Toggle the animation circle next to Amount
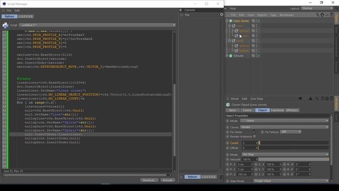Screen dimensions: 339x191 pyautogui.click(x=227, y=159)
